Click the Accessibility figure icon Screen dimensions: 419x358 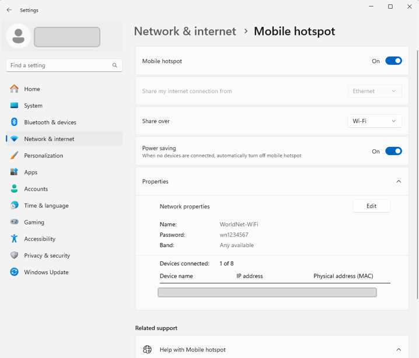15,239
